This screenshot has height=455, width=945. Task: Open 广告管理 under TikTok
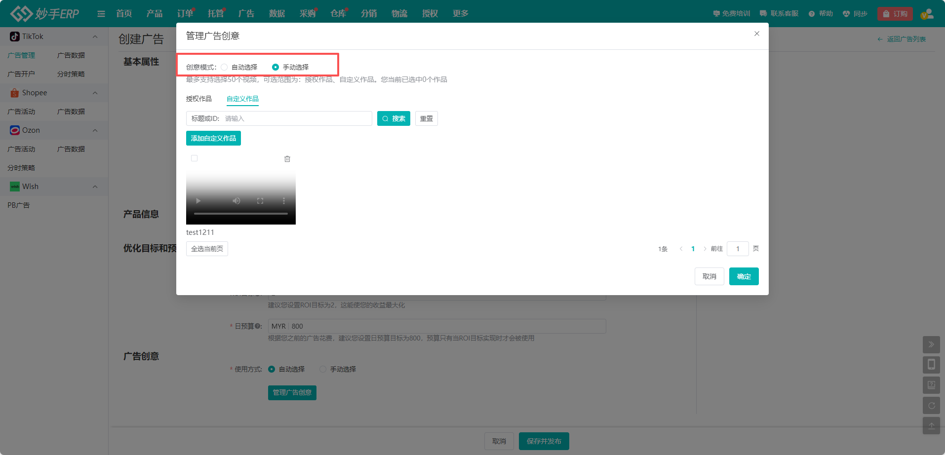(21, 55)
